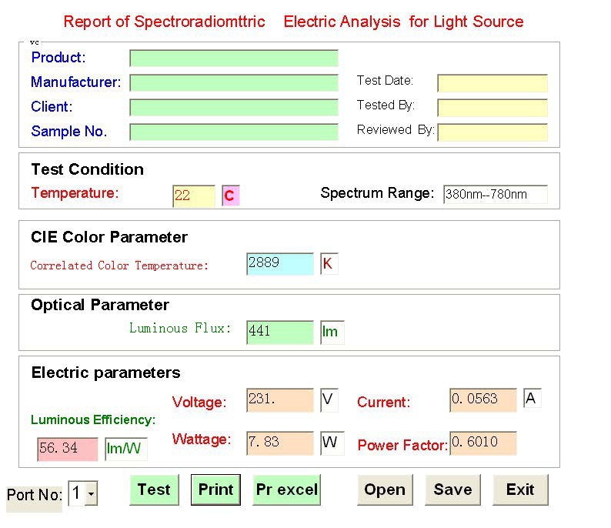
Task: Select the Sample No. field
Action: pyautogui.click(x=234, y=132)
